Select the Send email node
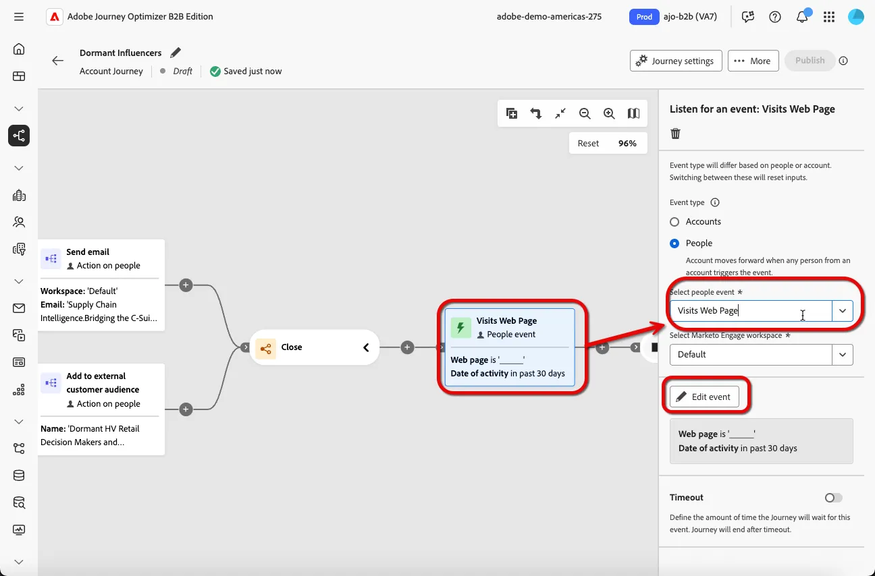 tap(101, 285)
